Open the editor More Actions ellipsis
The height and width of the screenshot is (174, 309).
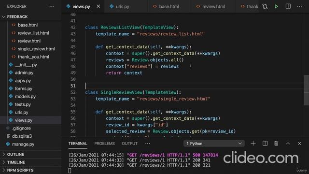click(299, 6)
